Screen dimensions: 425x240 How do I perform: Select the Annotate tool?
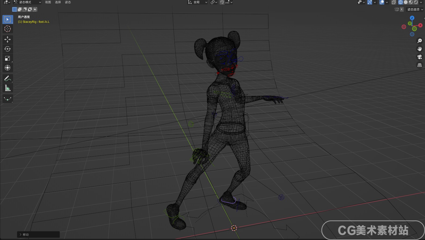click(8, 78)
